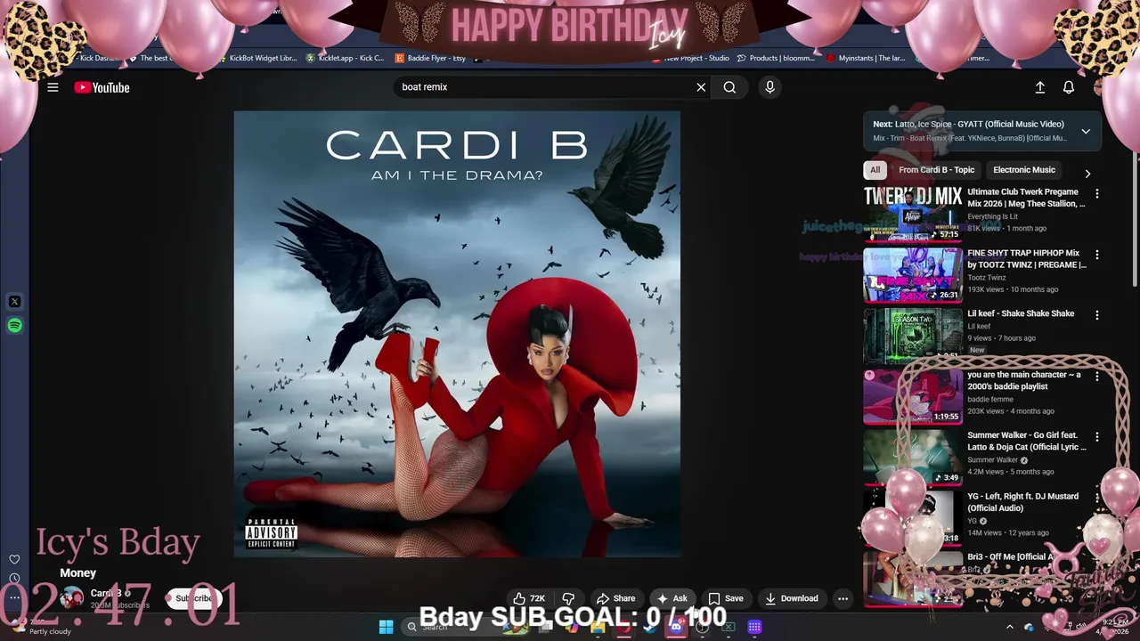Show hidden system tray icons chevron
This screenshot has width=1140, height=641.
click(x=1009, y=627)
